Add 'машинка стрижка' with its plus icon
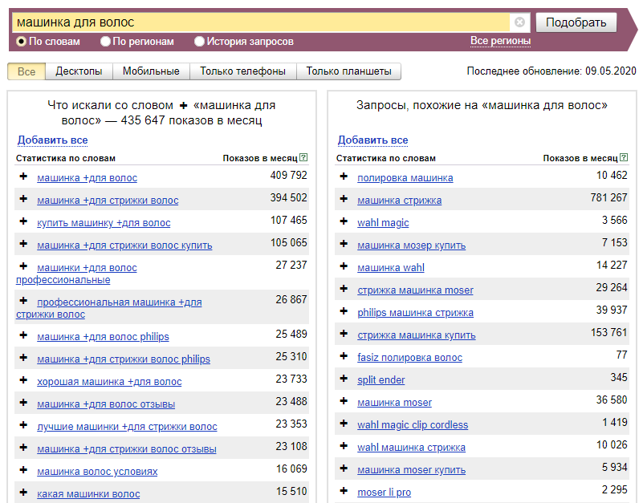Viewport: 639px width, 503px height. tap(344, 199)
